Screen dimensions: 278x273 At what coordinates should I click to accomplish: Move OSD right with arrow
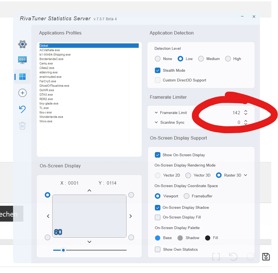coord(131,216)
